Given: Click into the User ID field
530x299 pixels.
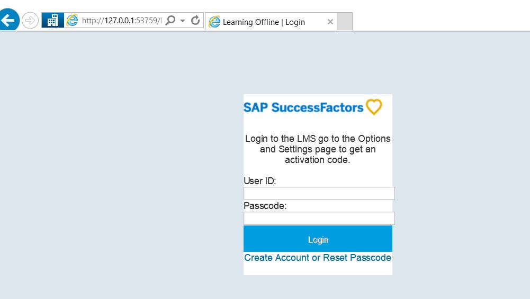Looking at the screenshot, I should click(x=319, y=194).
